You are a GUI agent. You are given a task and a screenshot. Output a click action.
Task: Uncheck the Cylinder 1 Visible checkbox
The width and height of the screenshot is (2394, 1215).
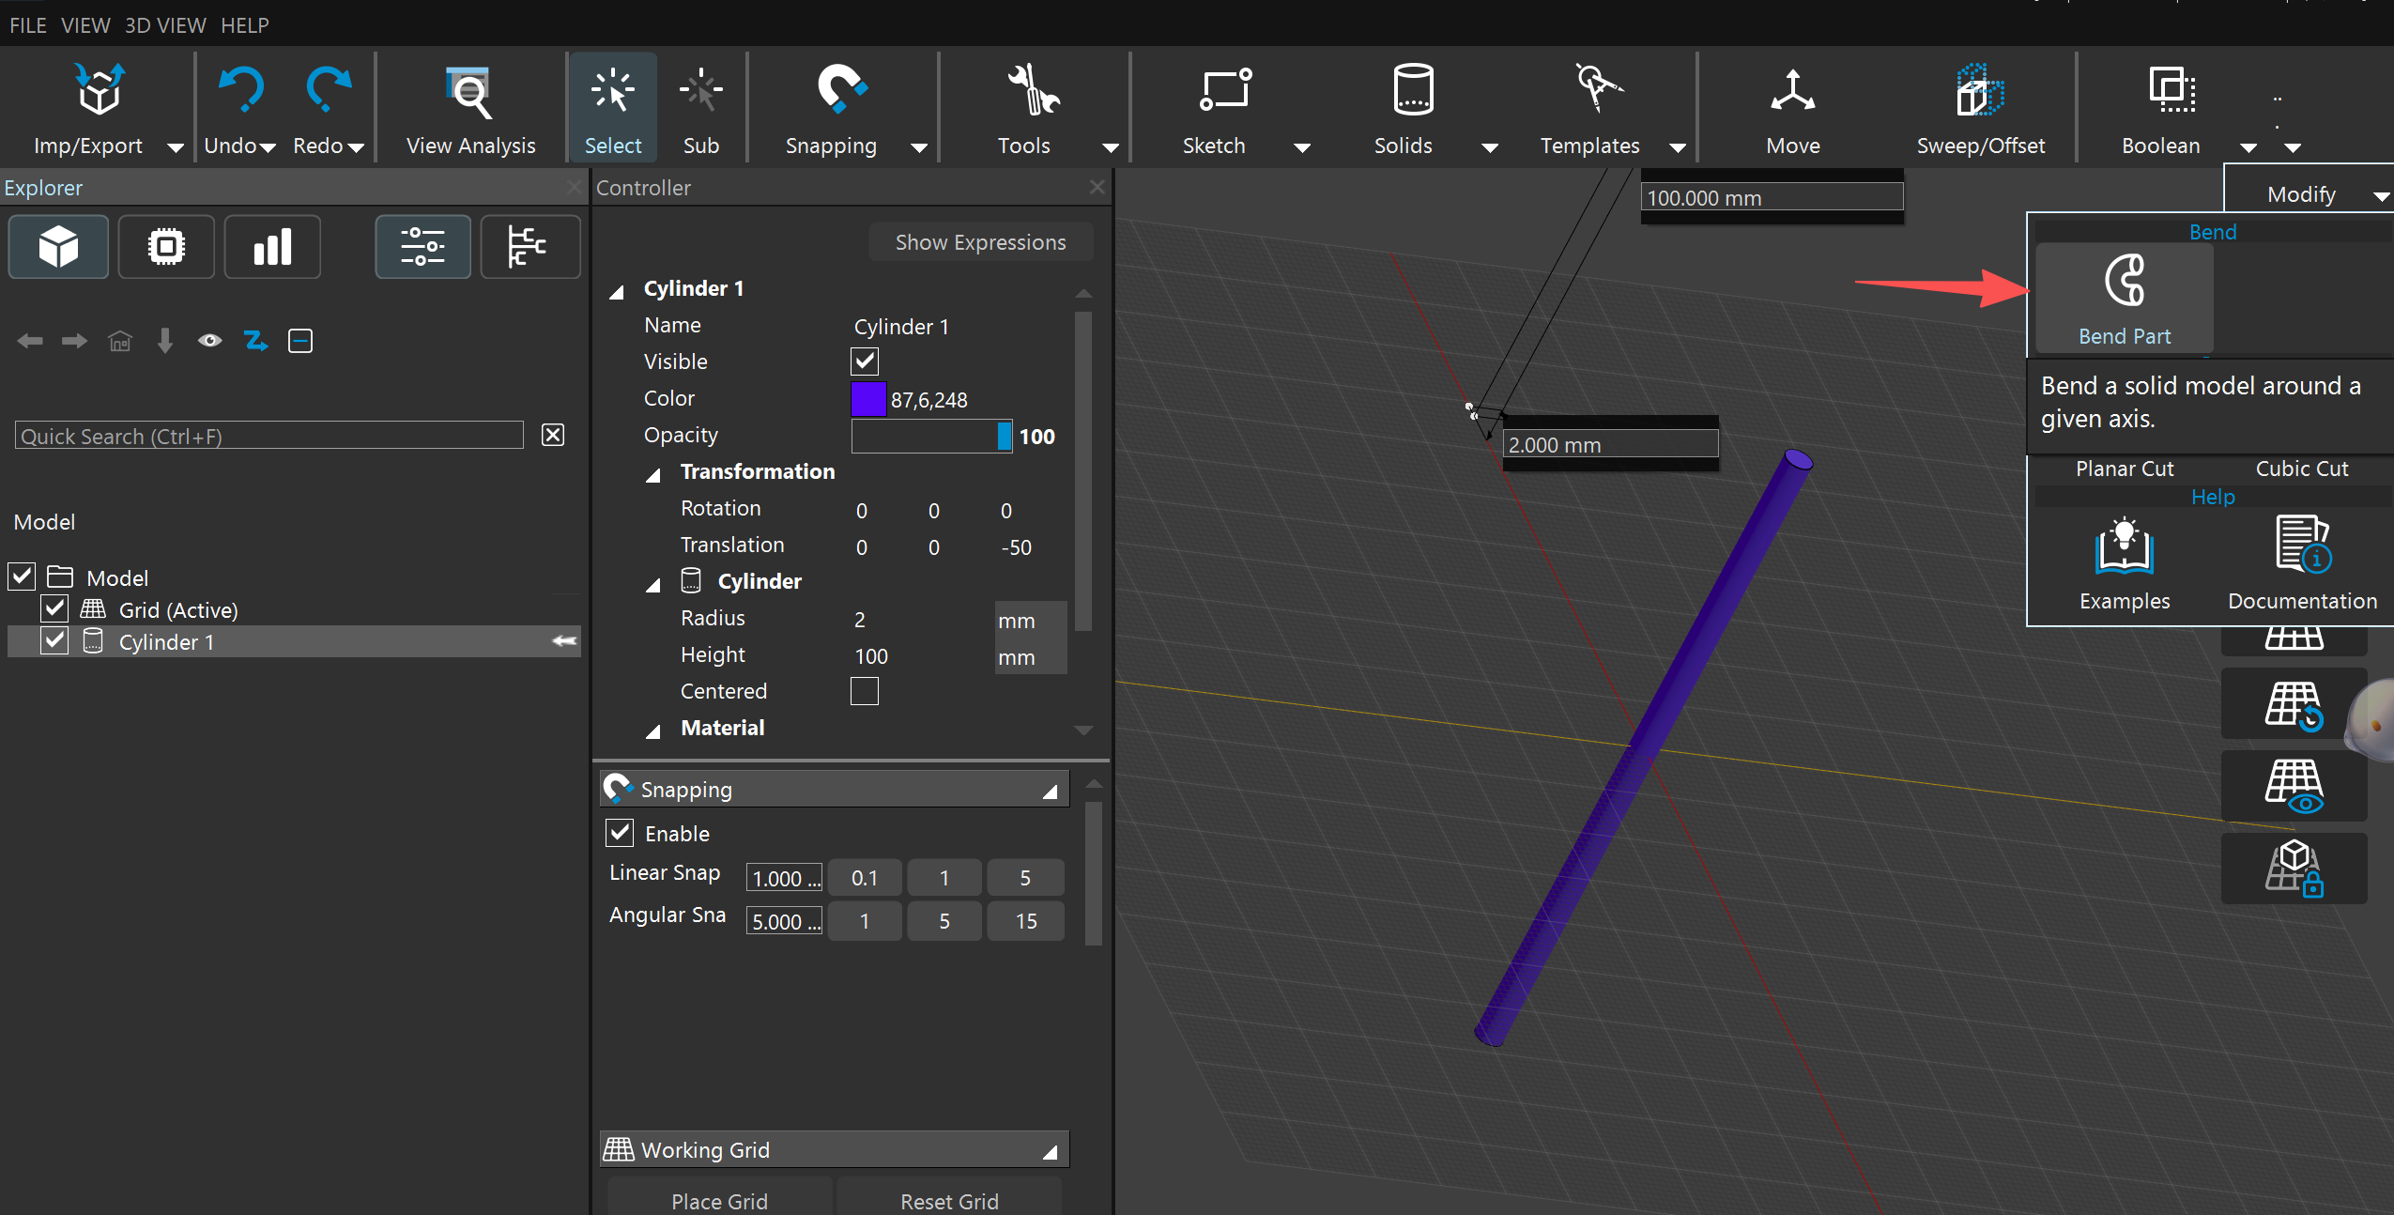point(865,361)
